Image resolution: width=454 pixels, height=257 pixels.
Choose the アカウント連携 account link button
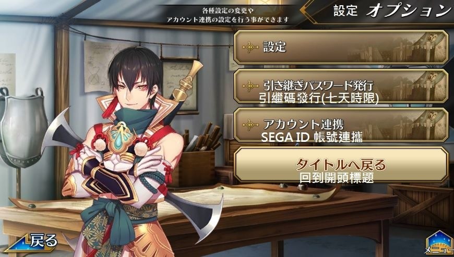tap(341, 125)
